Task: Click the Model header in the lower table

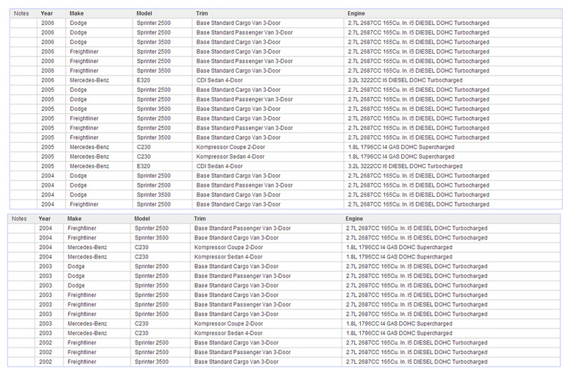Action: pyautogui.click(x=142, y=219)
